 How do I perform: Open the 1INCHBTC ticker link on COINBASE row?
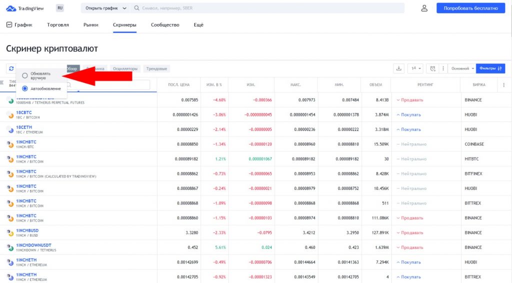[x=26, y=142]
